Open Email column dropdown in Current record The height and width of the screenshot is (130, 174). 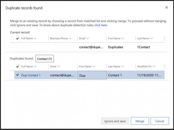tap(88, 38)
